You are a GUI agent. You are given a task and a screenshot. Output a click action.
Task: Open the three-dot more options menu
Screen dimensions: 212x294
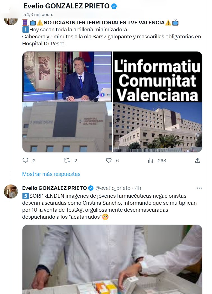point(199,188)
